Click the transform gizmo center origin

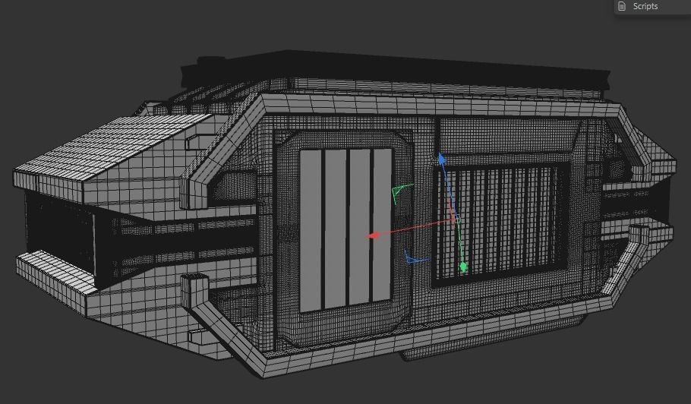click(x=456, y=219)
